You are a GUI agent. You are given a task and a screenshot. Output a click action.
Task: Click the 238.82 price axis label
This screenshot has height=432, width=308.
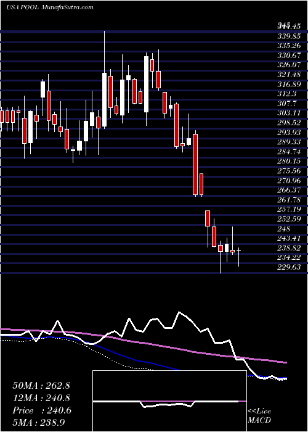click(289, 248)
